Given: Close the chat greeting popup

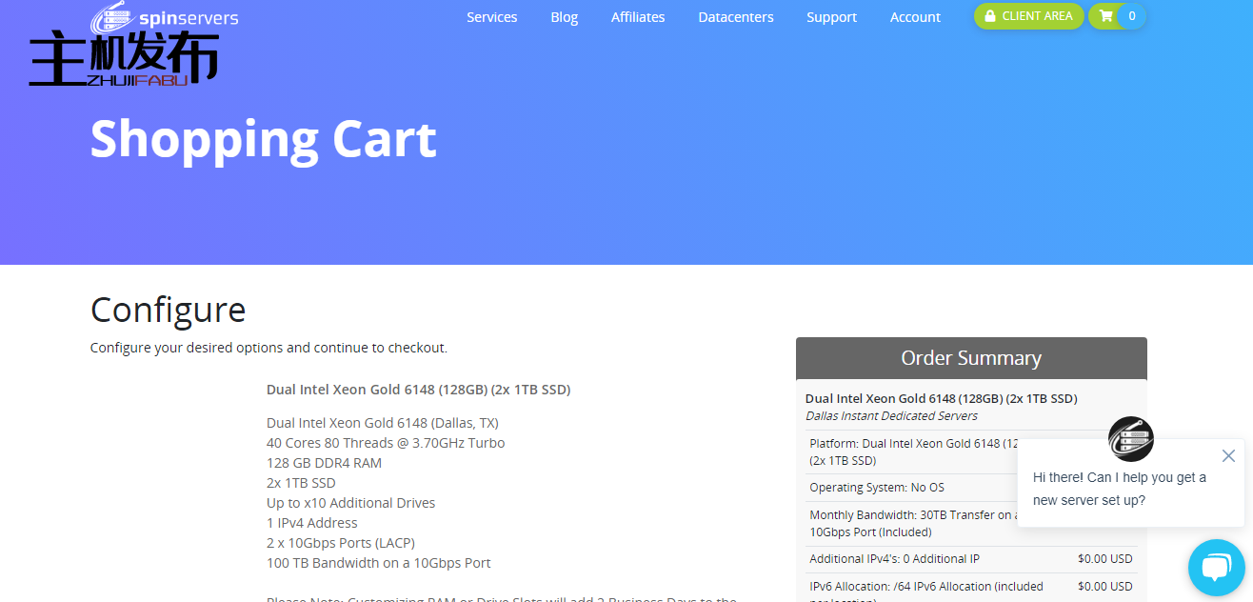Looking at the screenshot, I should 1228,455.
